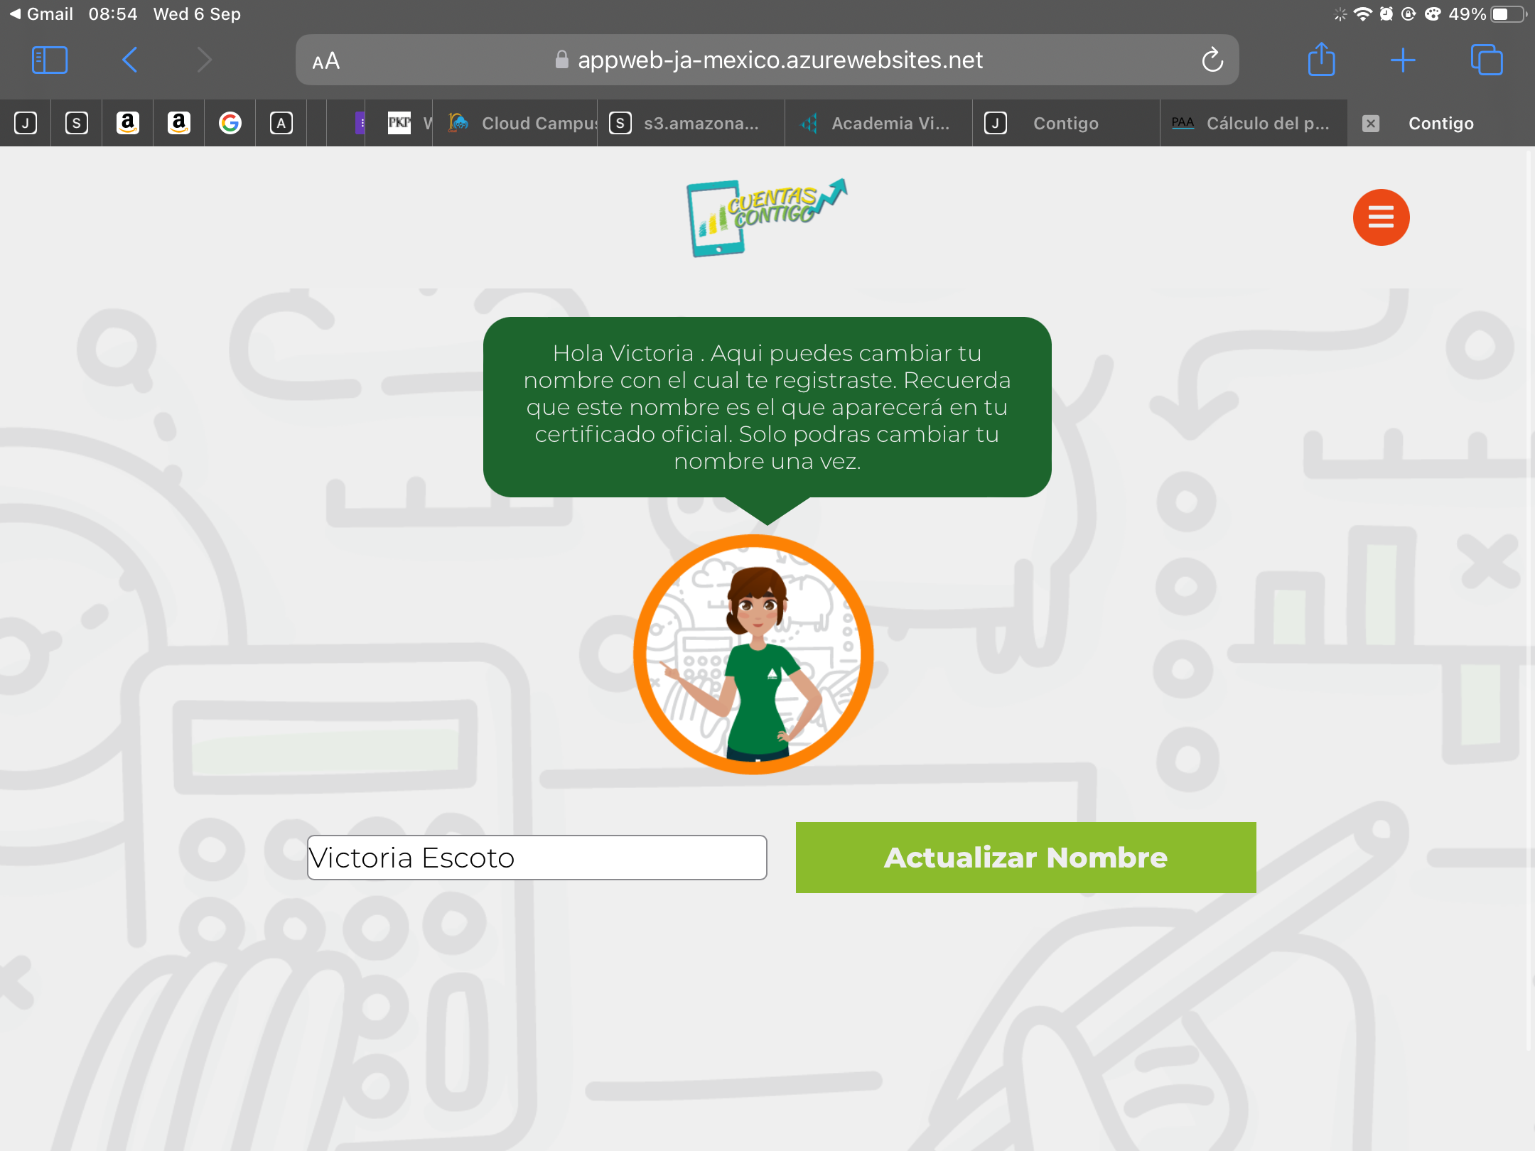Tap the guide character avatar

[753, 654]
